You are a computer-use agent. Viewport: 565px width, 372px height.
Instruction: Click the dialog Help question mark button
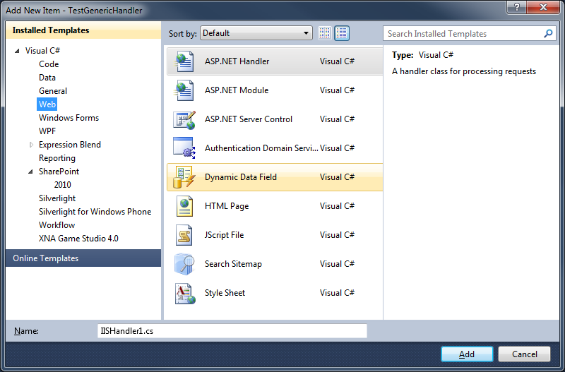(x=517, y=7)
